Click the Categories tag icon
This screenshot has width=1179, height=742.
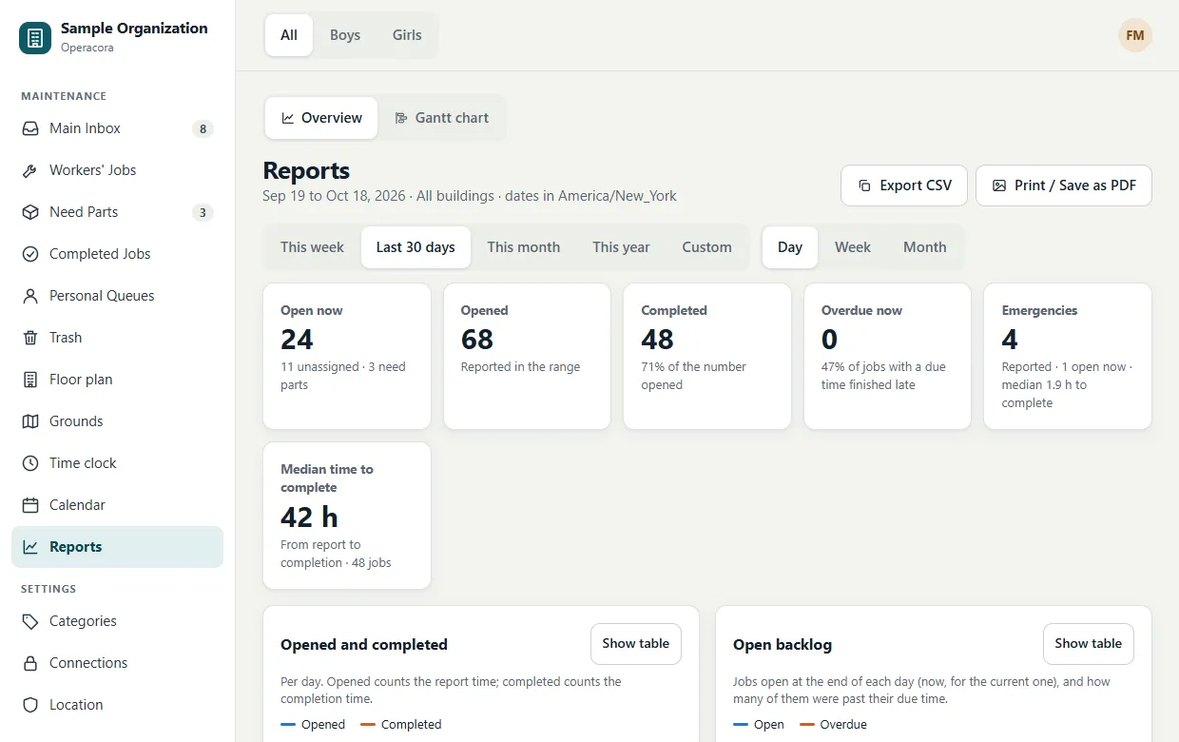tap(30, 621)
